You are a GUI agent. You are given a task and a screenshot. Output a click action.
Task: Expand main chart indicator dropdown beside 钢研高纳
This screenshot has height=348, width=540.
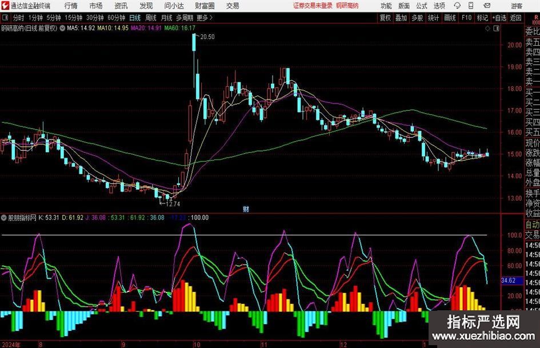pyautogui.click(x=62, y=28)
